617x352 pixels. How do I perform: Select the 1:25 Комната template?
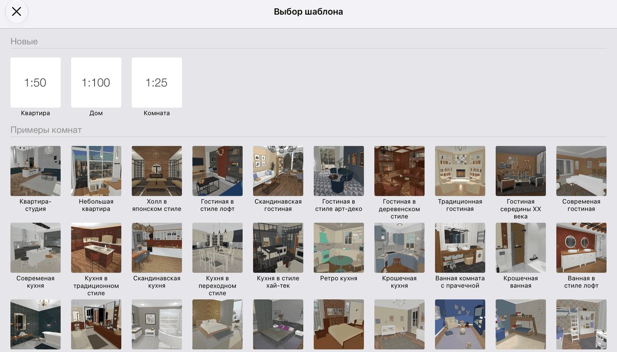click(x=157, y=83)
